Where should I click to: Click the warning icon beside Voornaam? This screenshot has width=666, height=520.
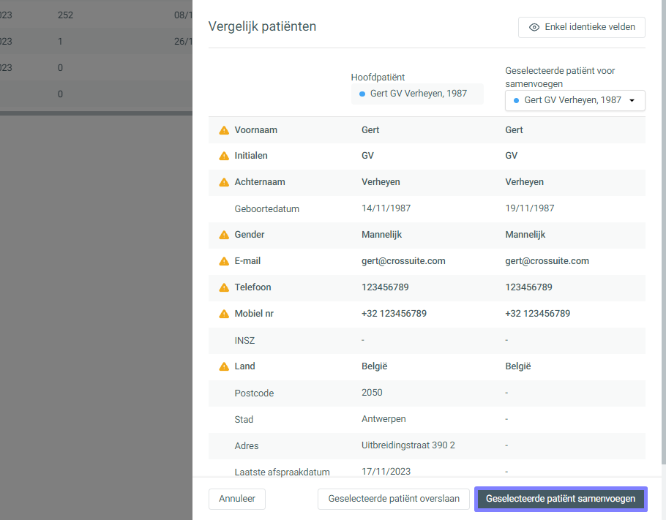pyautogui.click(x=224, y=130)
